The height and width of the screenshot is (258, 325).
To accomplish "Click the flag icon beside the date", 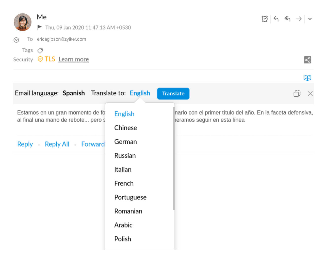I will (x=40, y=27).
